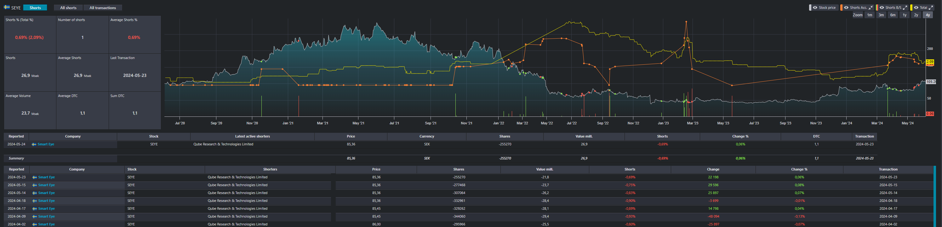Open Smart Eye link in latest active shorters row
Viewport: 942px width, 227px height.
pyautogui.click(x=46, y=144)
